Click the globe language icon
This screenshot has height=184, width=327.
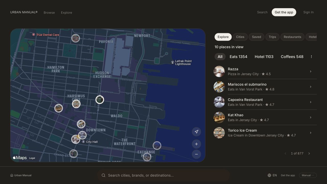coord(269,175)
